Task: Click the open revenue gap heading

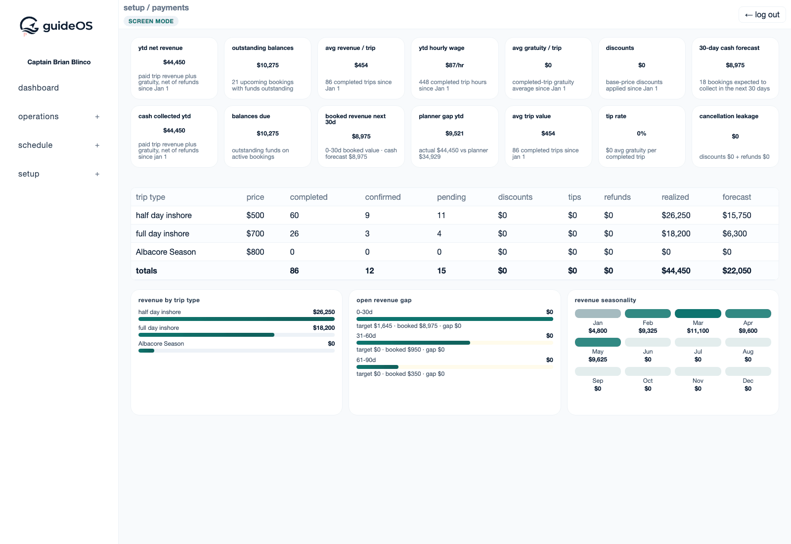Action: [384, 300]
